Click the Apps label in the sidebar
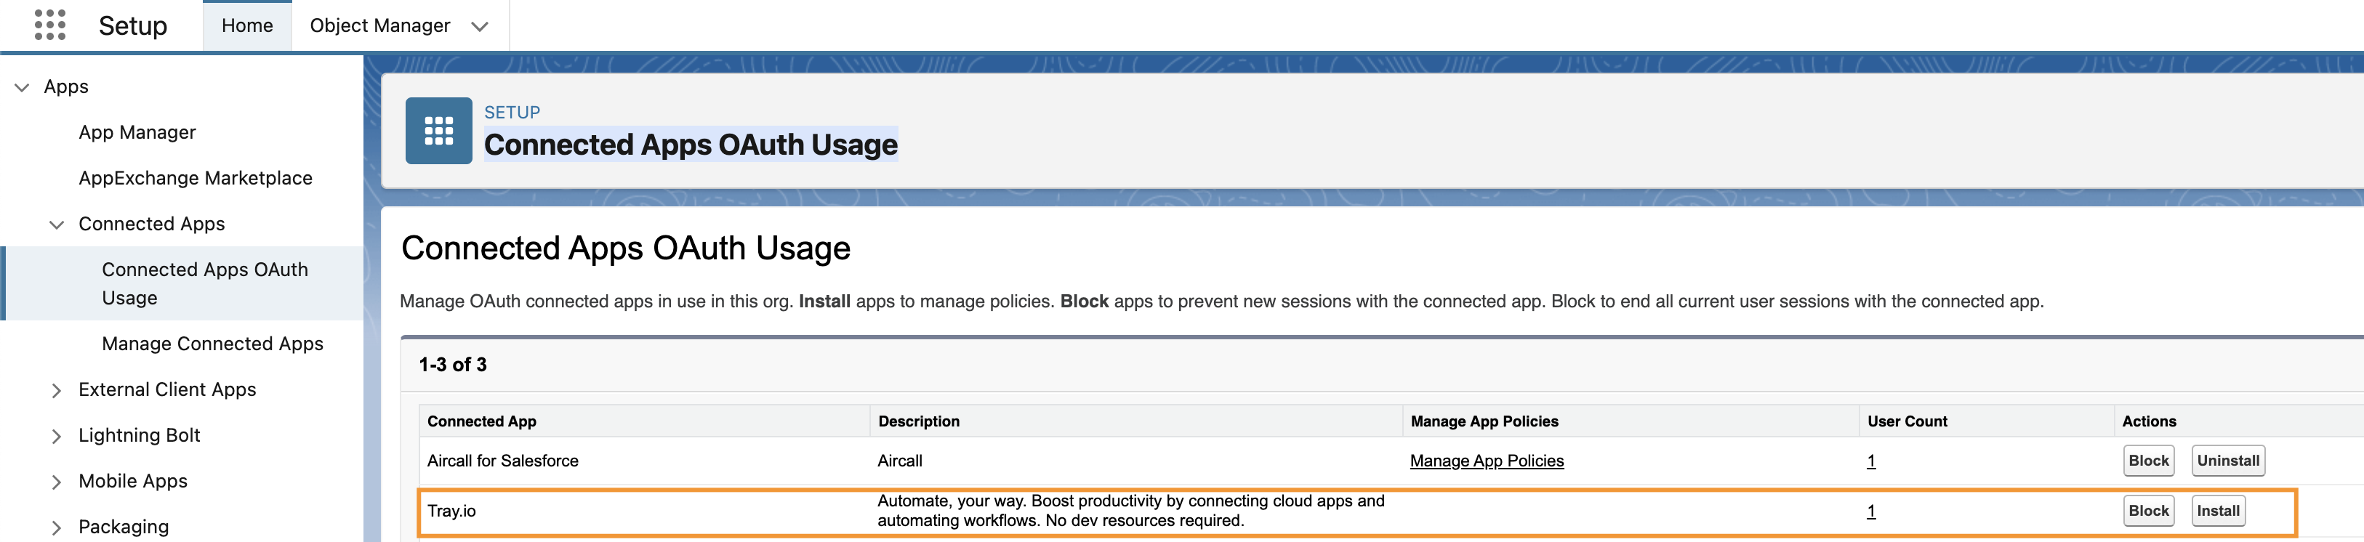2364x542 pixels. [x=66, y=86]
